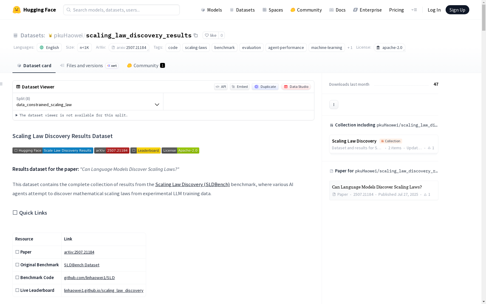Focus the search models and datasets field

[x=122, y=10]
